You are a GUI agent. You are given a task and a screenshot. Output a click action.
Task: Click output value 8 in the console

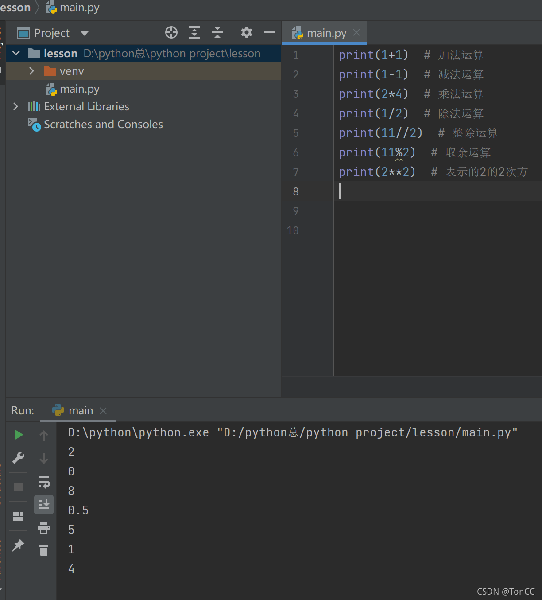tap(71, 491)
